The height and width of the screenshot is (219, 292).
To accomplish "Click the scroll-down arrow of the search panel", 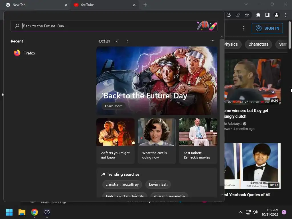I will [x=222, y=194].
